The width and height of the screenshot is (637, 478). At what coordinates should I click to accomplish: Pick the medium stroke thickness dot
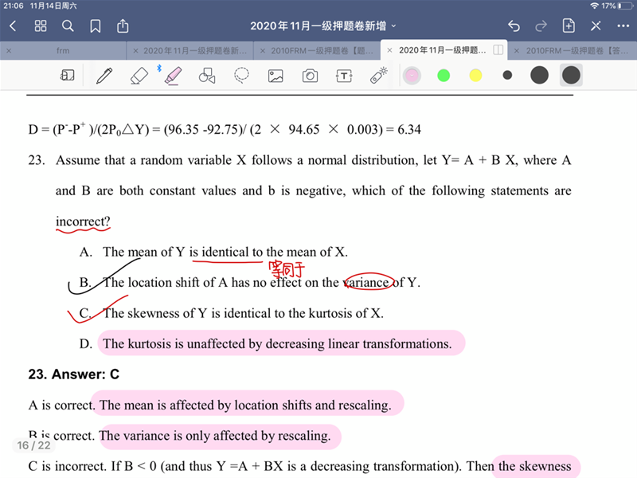point(540,75)
